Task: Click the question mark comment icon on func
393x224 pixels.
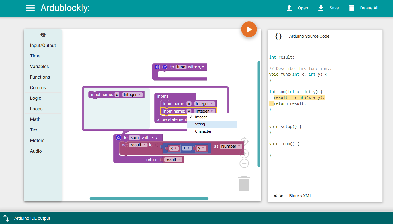Action: coord(165,67)
